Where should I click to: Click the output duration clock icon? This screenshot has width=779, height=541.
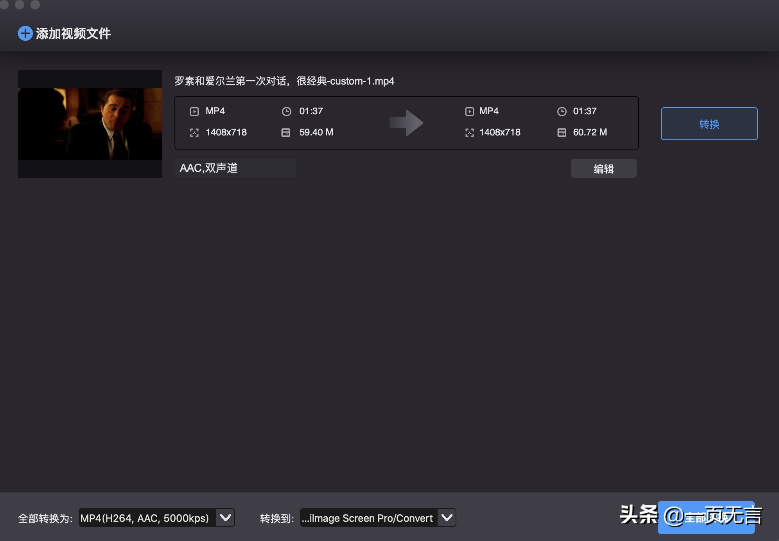pos(562,111)
